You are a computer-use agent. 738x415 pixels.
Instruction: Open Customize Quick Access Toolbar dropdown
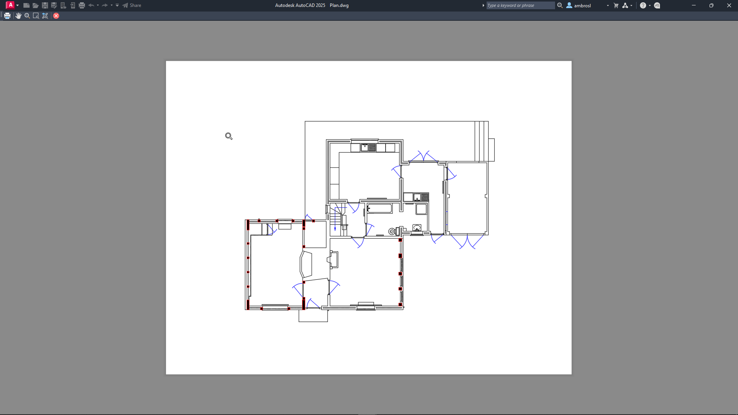(x=117, y=5)
